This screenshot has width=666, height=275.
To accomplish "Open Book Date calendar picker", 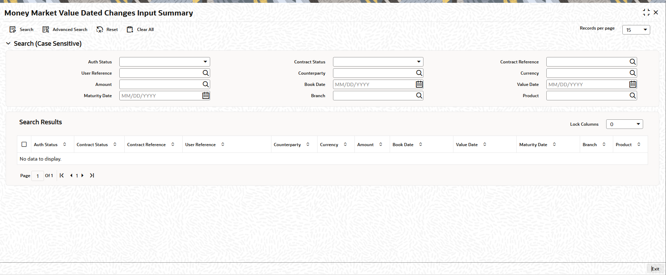I will (x=419, y=84).
